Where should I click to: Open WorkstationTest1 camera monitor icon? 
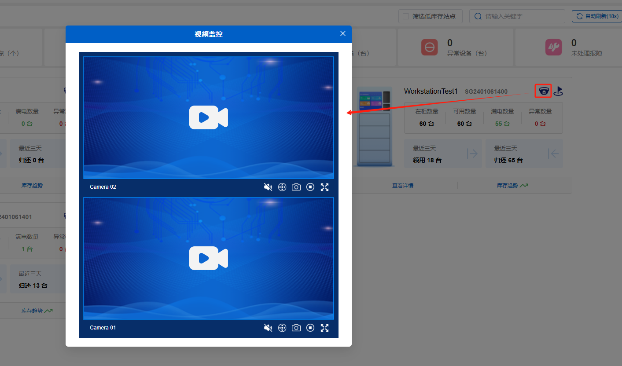click(x=544, y=91)
